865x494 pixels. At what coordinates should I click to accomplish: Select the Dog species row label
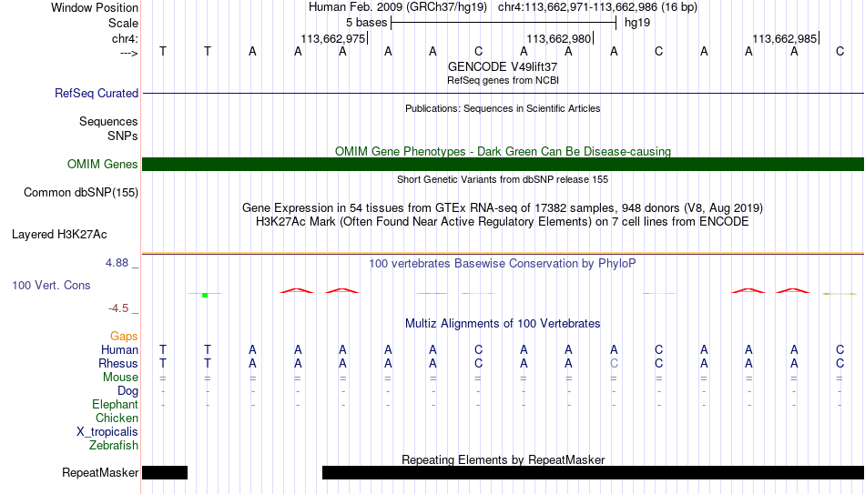[x=128, y=391]
